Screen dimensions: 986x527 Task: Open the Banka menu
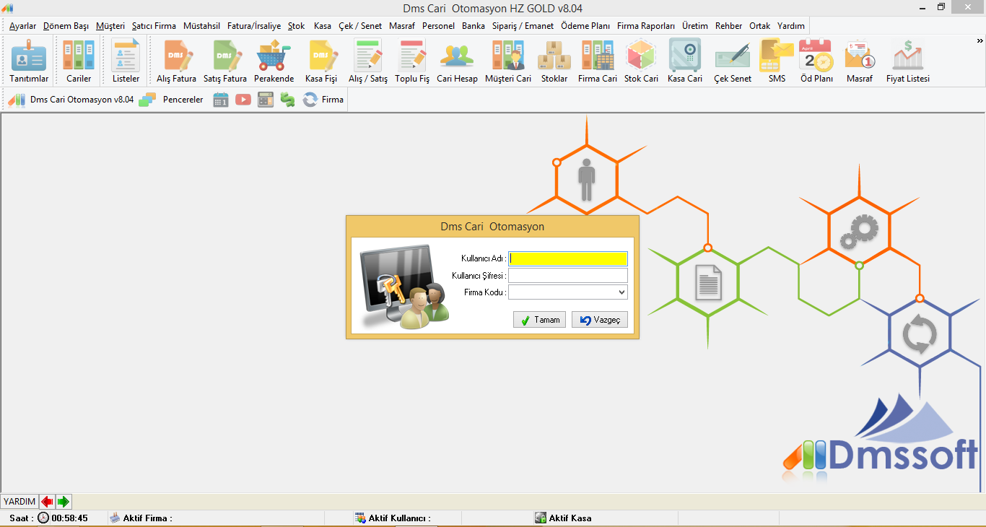pos(474,26)
